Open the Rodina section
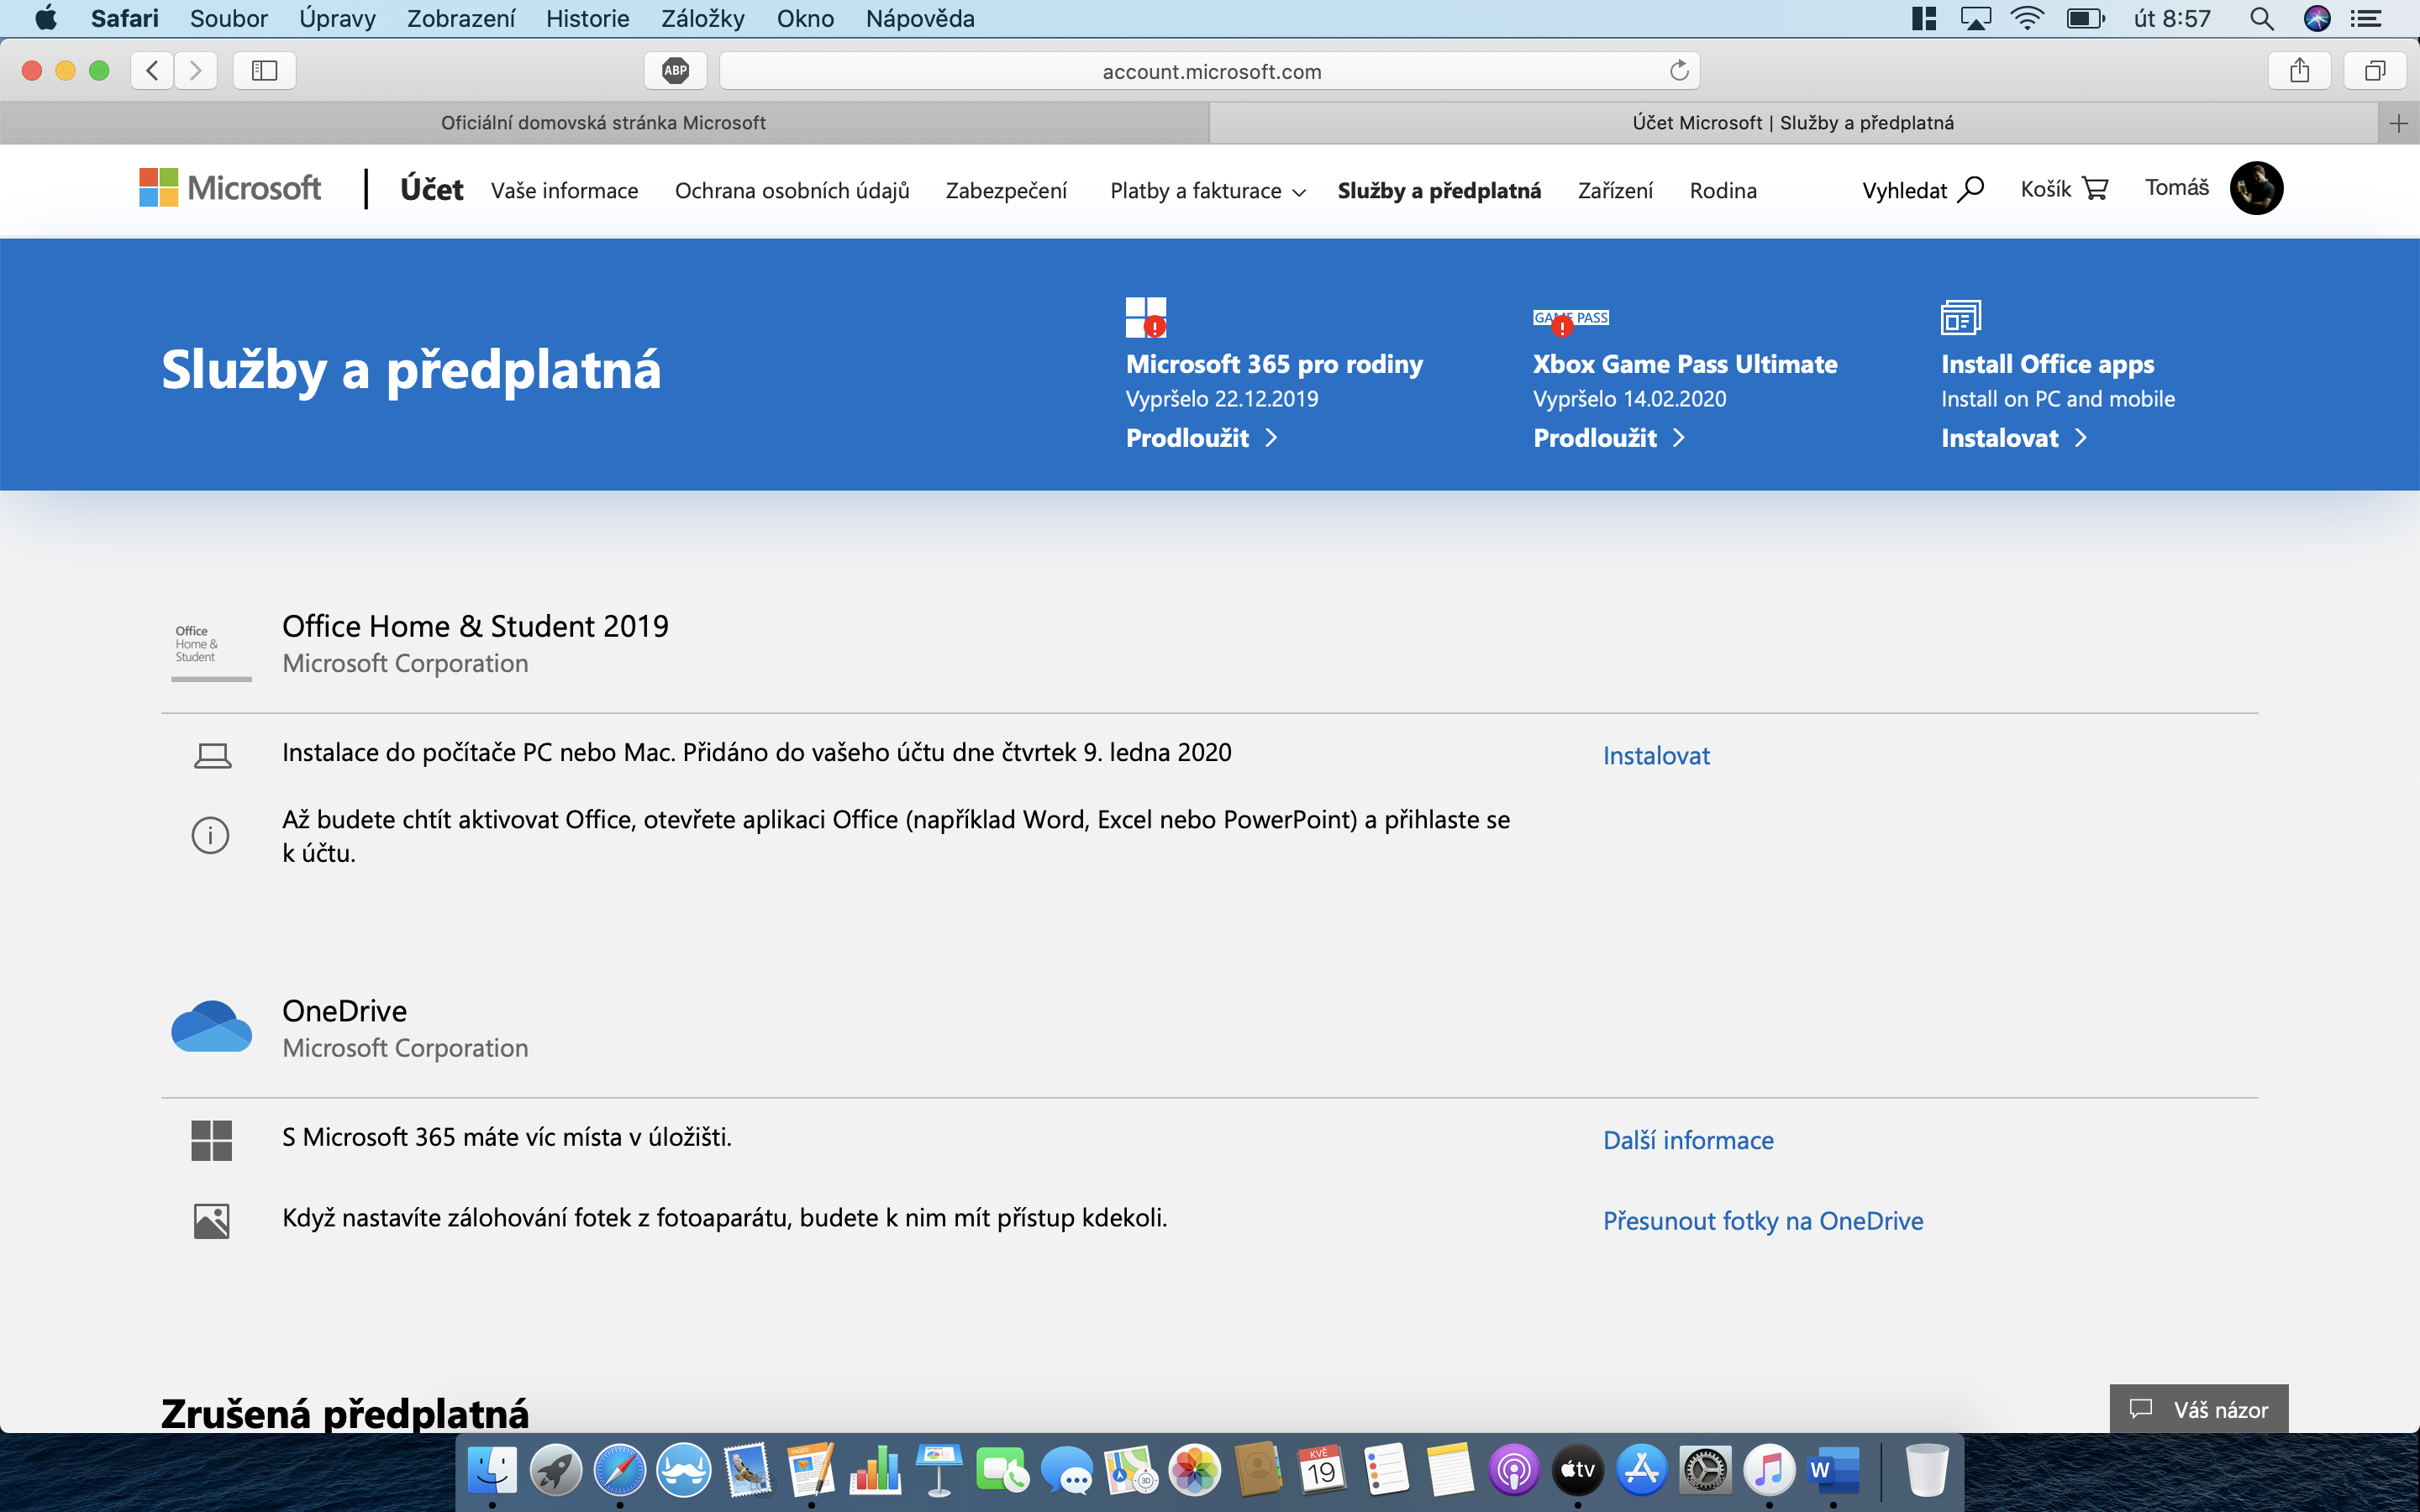2420x1512 pixels. coord(1723,190)
